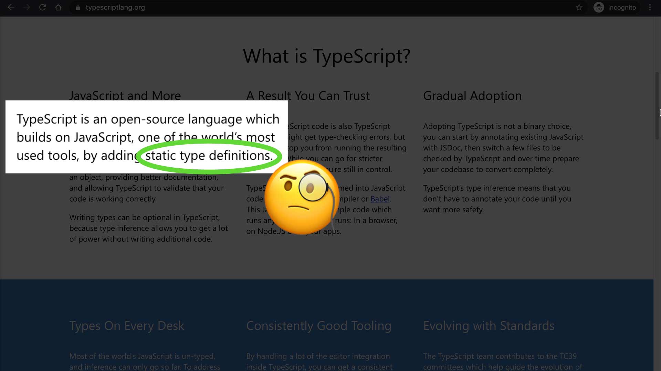Screen dimensions: 661x371
Task: Click the 'JavaScript and More' heading
Action: (125, 95)
